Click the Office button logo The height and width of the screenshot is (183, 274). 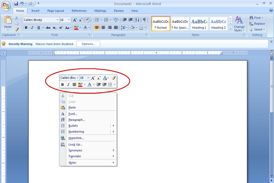pos(6,6)
